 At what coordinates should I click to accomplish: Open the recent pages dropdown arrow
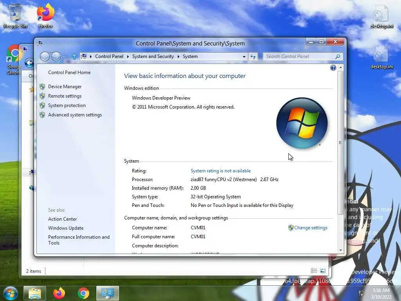[x=64, y=56]
